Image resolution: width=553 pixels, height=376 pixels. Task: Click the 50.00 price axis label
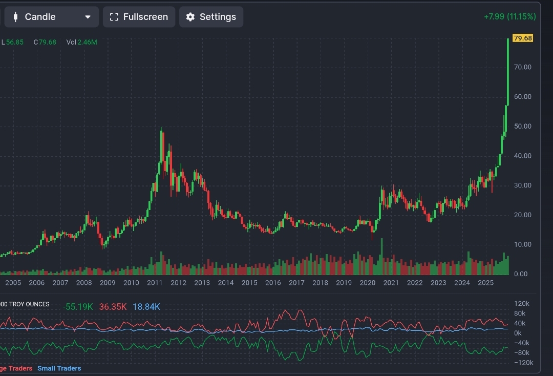(523, 127)
